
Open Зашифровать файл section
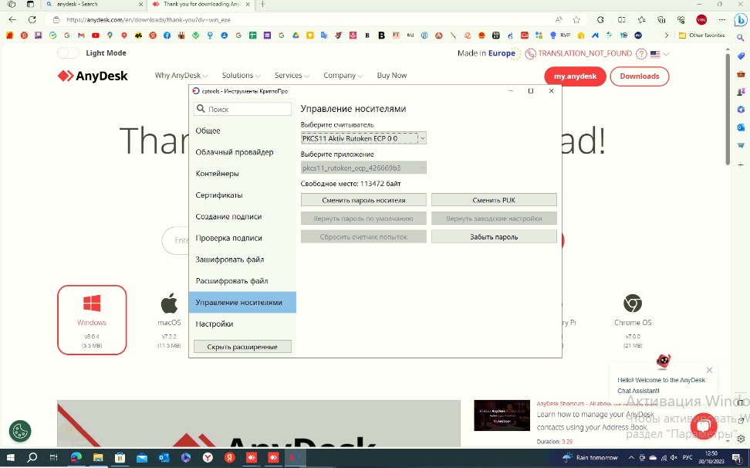[242, 259]
